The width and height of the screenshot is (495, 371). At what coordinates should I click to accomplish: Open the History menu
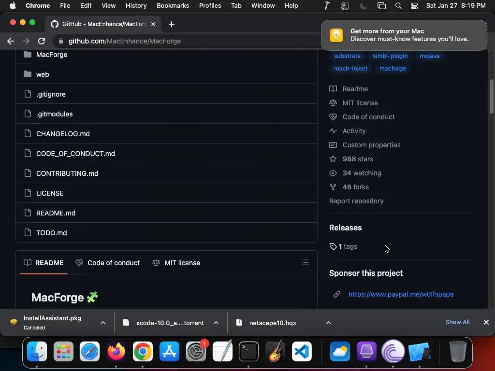pos(136,6)
